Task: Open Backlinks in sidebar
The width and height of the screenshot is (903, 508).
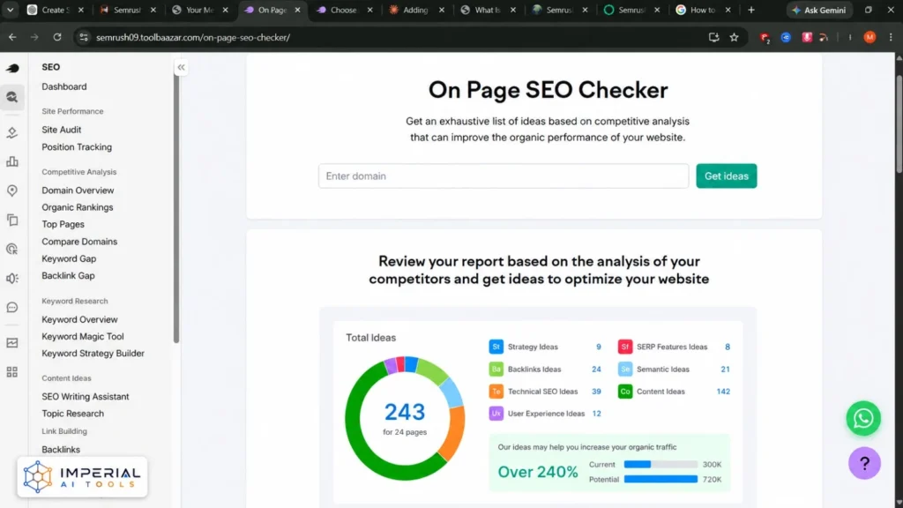Action: pyautogui.click(x=61, y=449)
